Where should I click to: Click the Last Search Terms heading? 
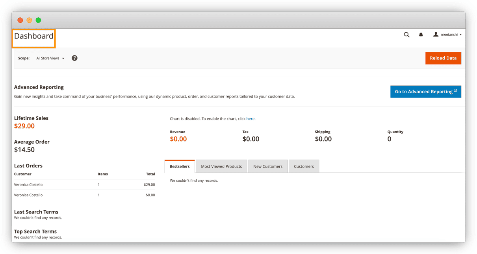coord(36,212)
